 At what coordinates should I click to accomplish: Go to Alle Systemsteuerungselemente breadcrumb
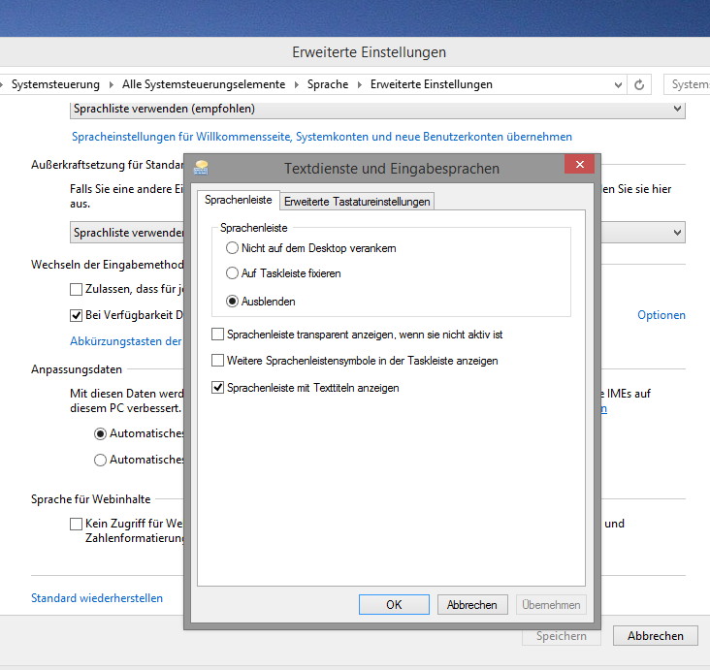pyautogui.click(x=204, y=84)
